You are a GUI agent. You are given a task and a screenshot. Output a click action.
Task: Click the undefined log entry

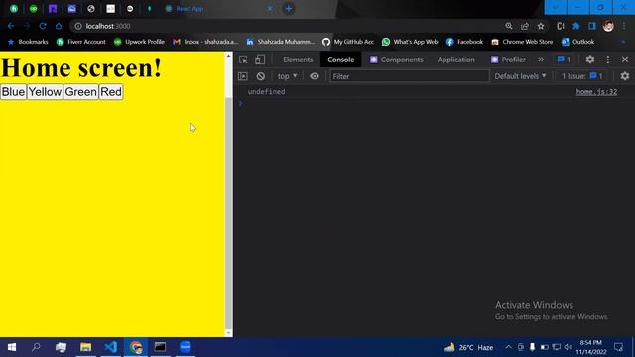tap(267, 92)
